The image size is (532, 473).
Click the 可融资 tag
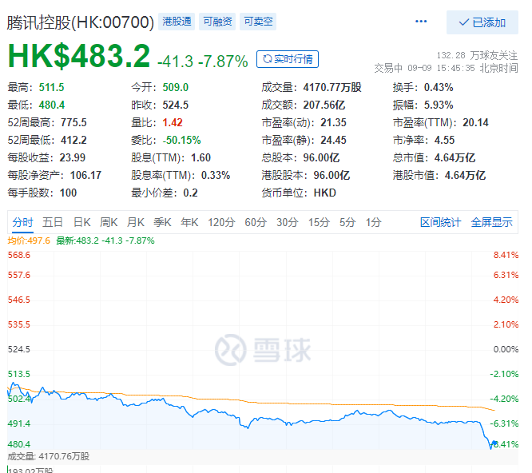click(217, 22)
